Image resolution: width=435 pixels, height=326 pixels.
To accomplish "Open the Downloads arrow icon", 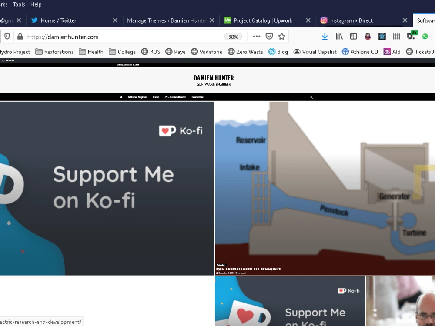I will (325, 37).
